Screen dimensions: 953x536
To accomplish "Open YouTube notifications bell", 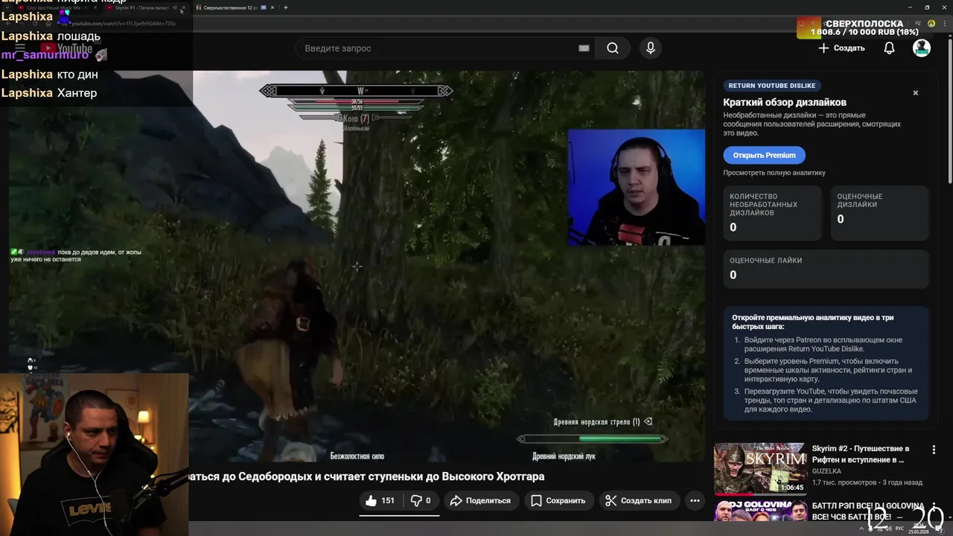I will coord(889,48).
